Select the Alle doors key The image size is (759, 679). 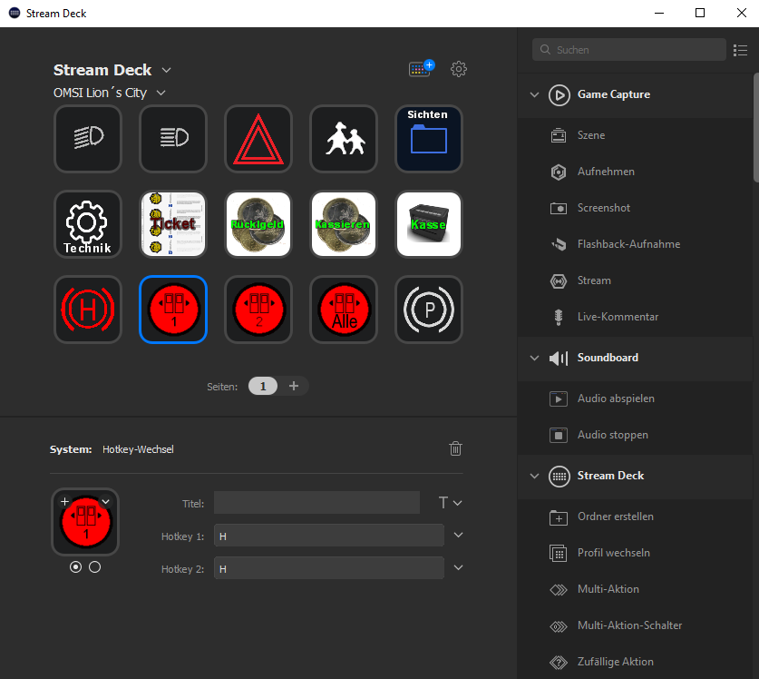pos(344,310)
